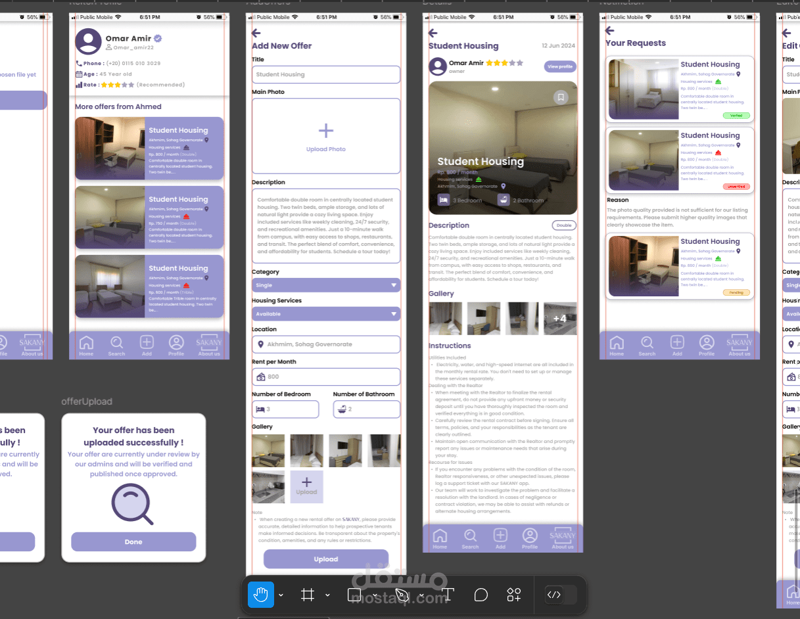800x619 pixels.
Task: Open the Category 'Single' dropdown
Action: coord(326,285)
